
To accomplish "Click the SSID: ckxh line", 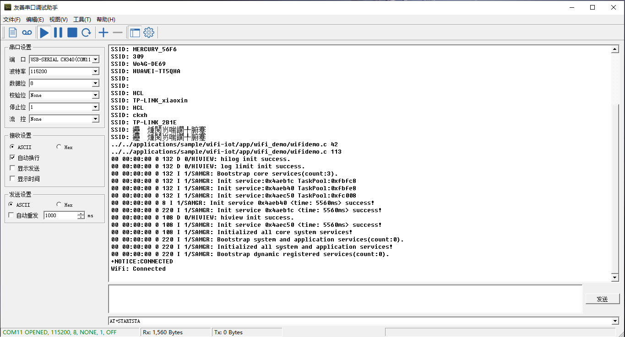I will [x=129, y=115].
